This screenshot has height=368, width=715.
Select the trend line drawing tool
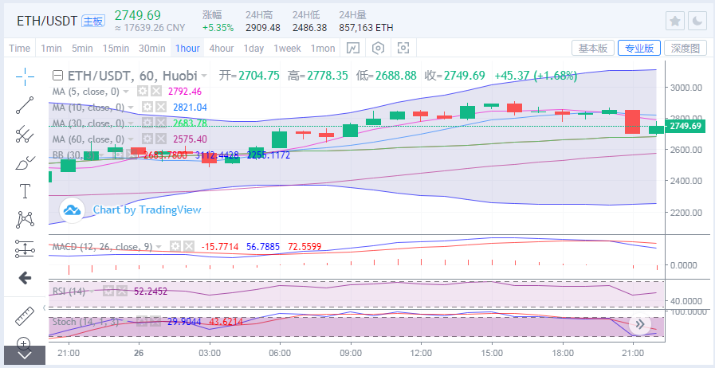25,105
